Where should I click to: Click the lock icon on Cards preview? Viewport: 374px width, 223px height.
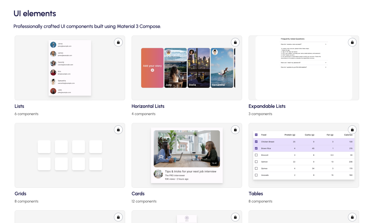[x=235, y=130]
